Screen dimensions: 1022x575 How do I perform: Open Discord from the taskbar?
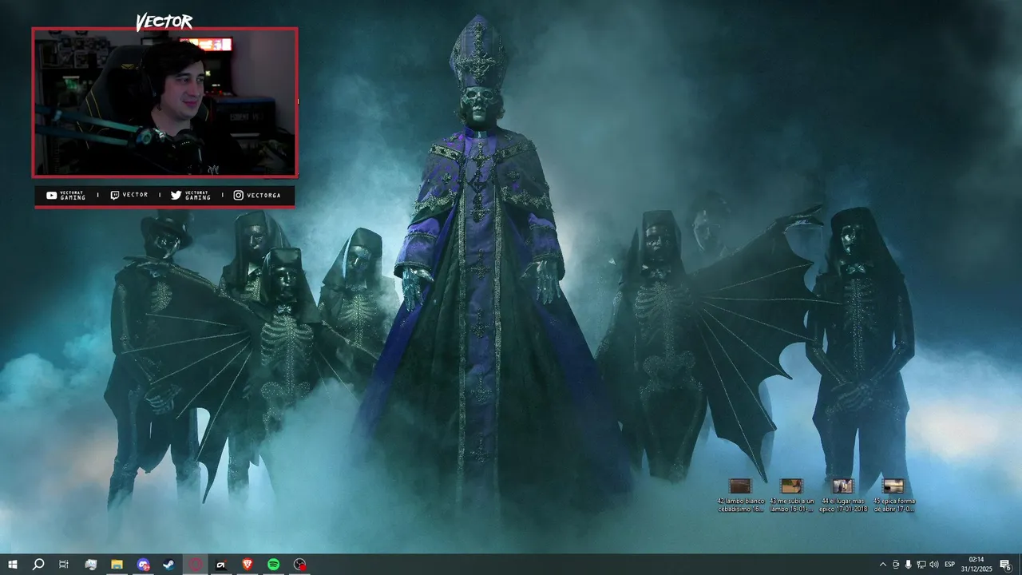[143, 565]
